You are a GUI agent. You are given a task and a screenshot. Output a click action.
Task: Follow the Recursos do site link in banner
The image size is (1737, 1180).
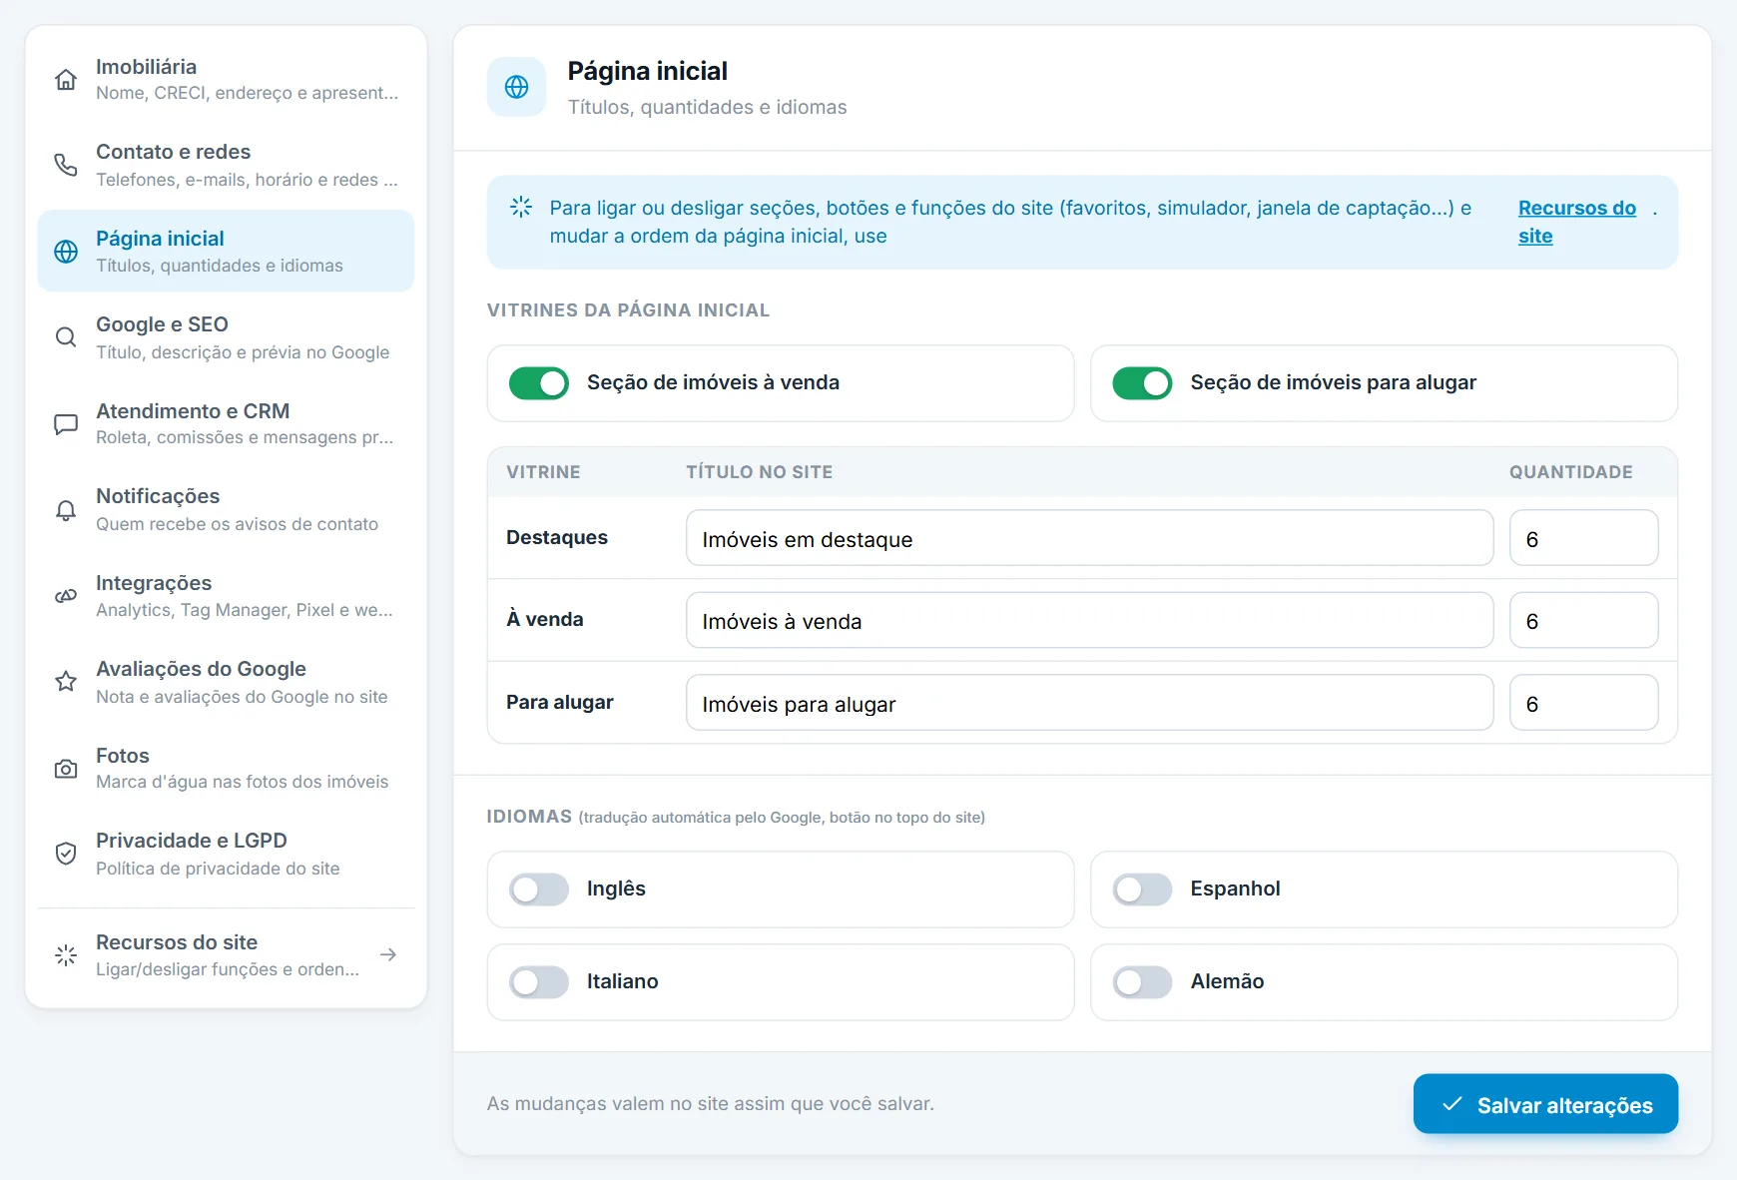[x=1576, y=222]
